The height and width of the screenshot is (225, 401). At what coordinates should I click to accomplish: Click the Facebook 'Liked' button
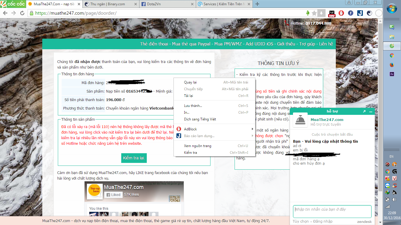coord(114,195)
